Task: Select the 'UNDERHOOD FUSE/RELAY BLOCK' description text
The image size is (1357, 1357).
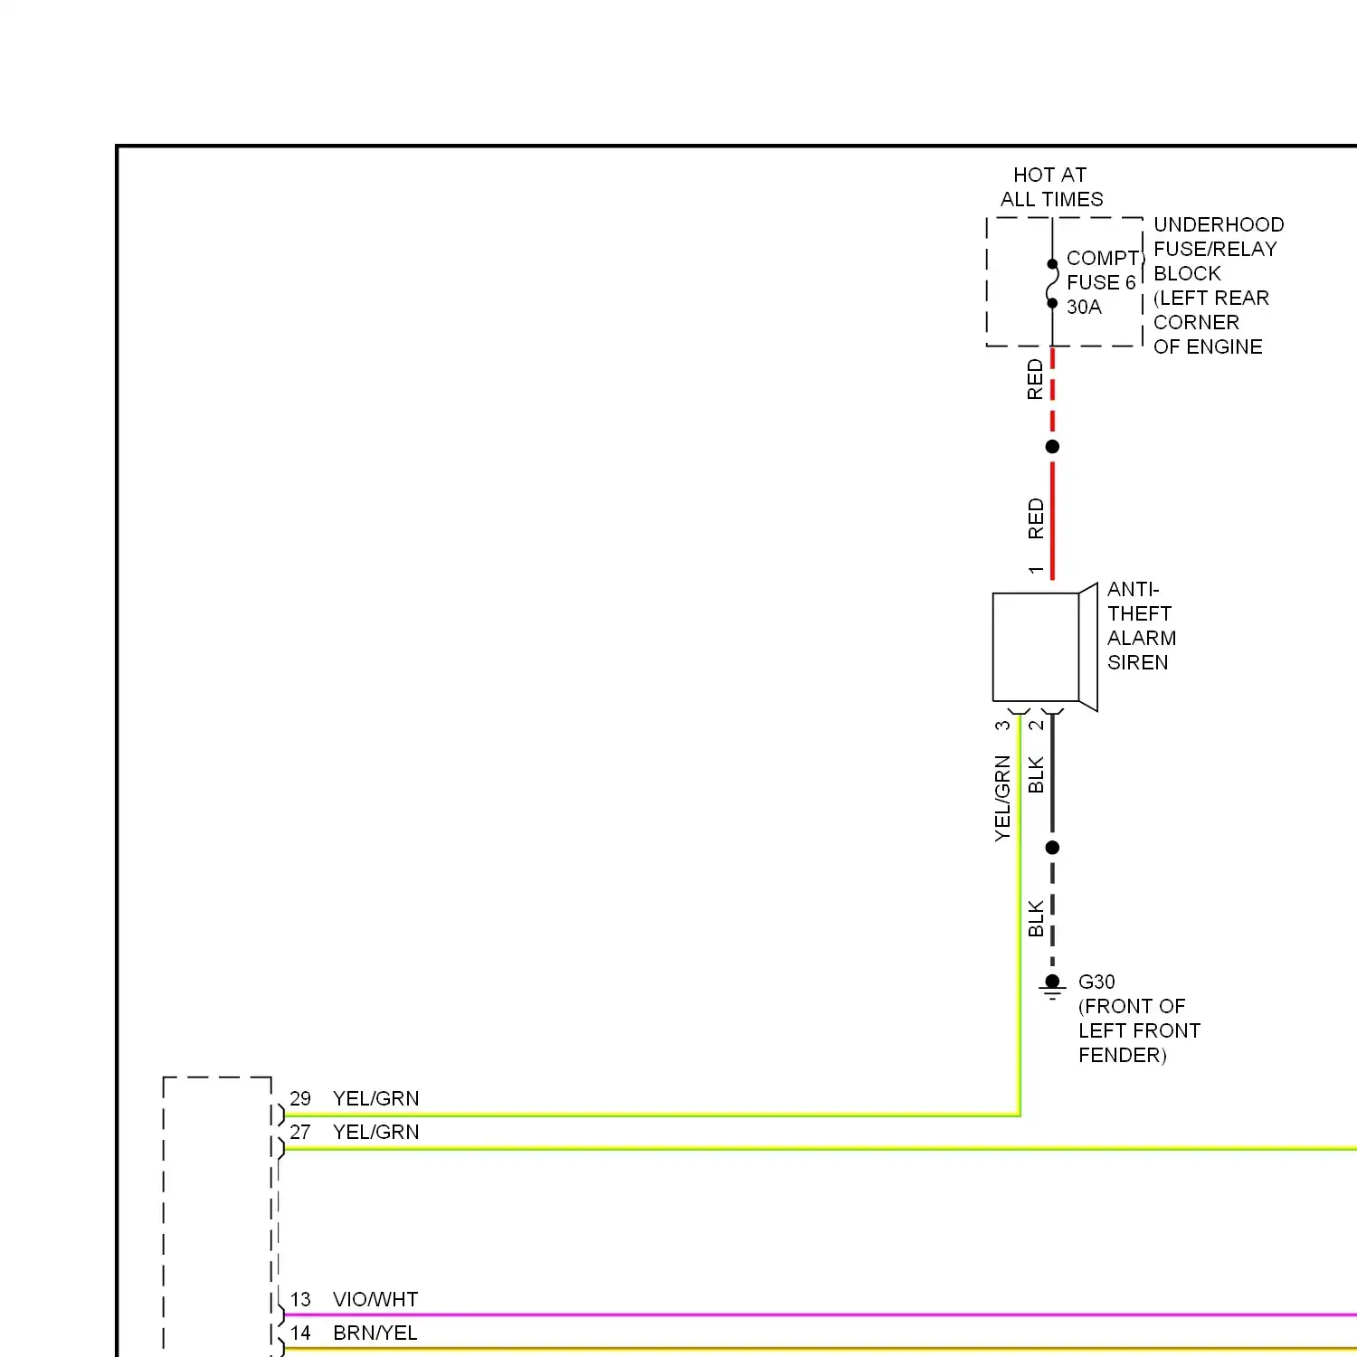Action: pyautogui.click(x=1219, y=286)
